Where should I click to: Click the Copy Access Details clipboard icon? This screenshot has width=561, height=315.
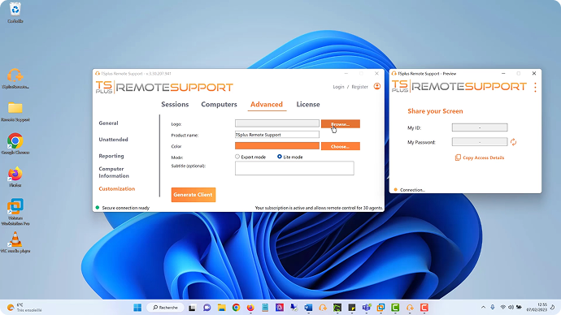(x=458, y=157)
